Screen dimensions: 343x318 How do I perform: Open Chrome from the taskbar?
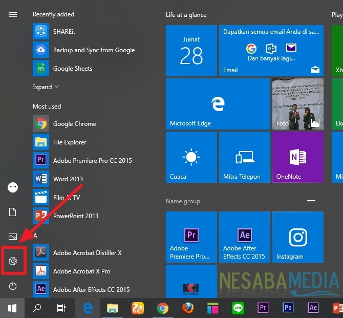(162, 308)
